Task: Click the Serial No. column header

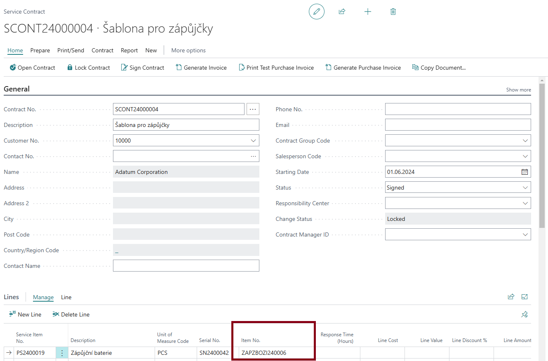Action: tap(209, 340)
